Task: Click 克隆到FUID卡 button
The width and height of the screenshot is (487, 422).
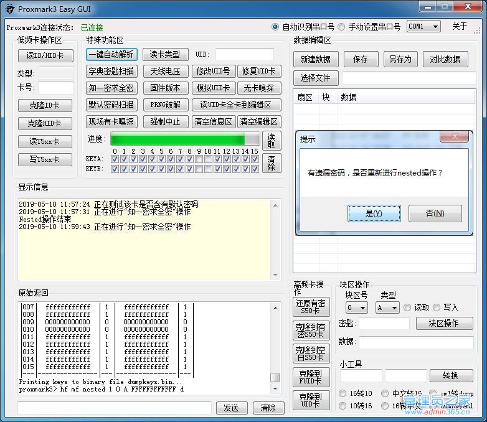Action: click(x=311, y=377)
